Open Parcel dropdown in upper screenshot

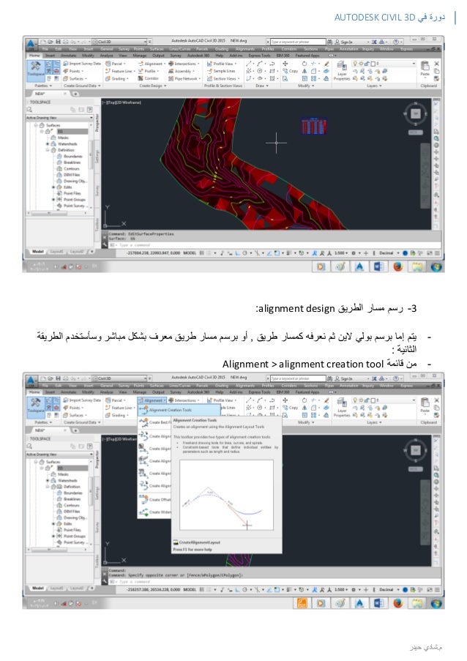(x=116, y=64)
